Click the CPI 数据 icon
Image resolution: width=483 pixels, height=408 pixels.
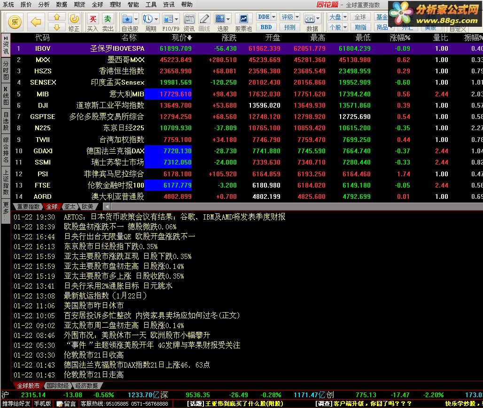click(310, 19)
